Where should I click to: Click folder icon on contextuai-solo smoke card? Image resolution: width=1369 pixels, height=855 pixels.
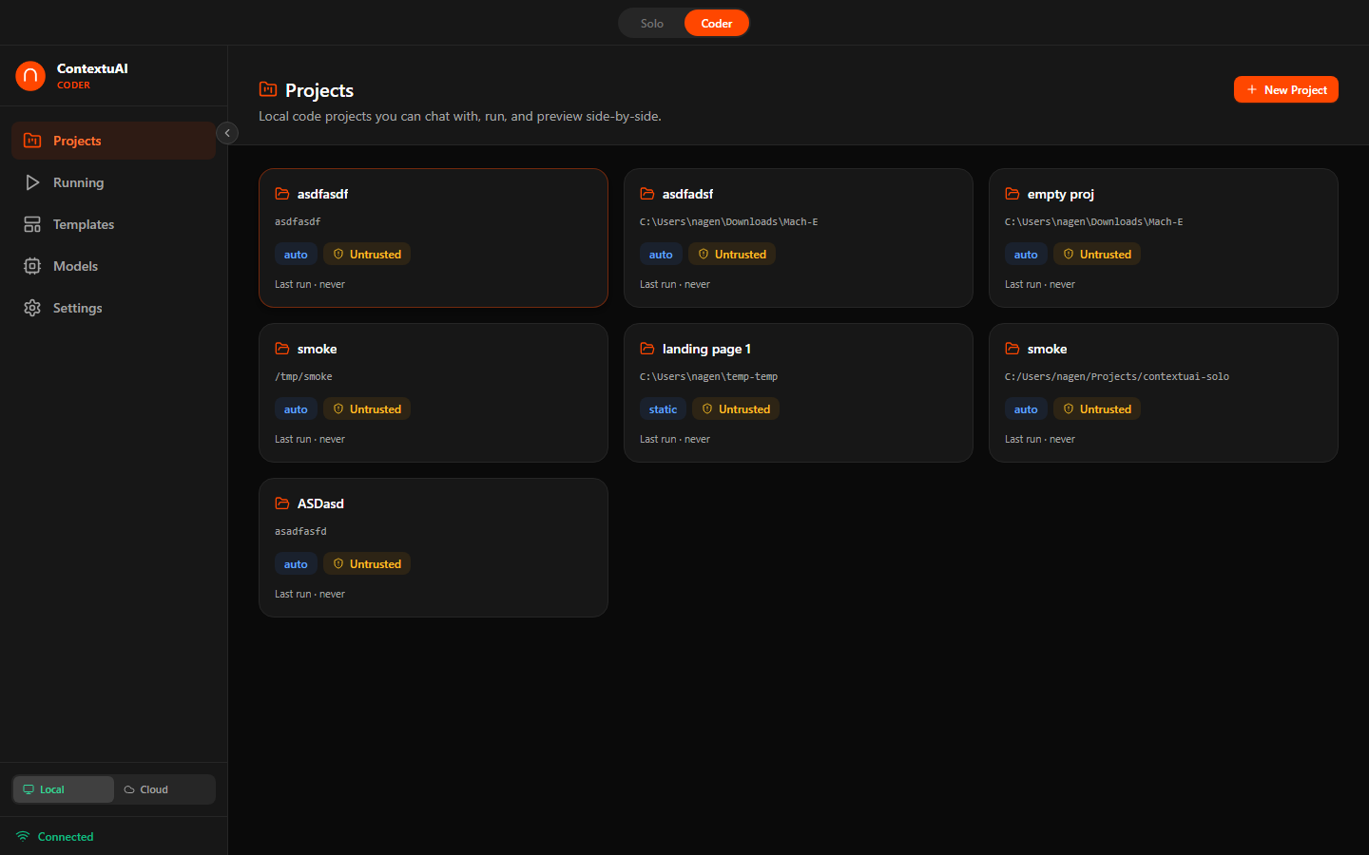click(x=1012, y=349)
